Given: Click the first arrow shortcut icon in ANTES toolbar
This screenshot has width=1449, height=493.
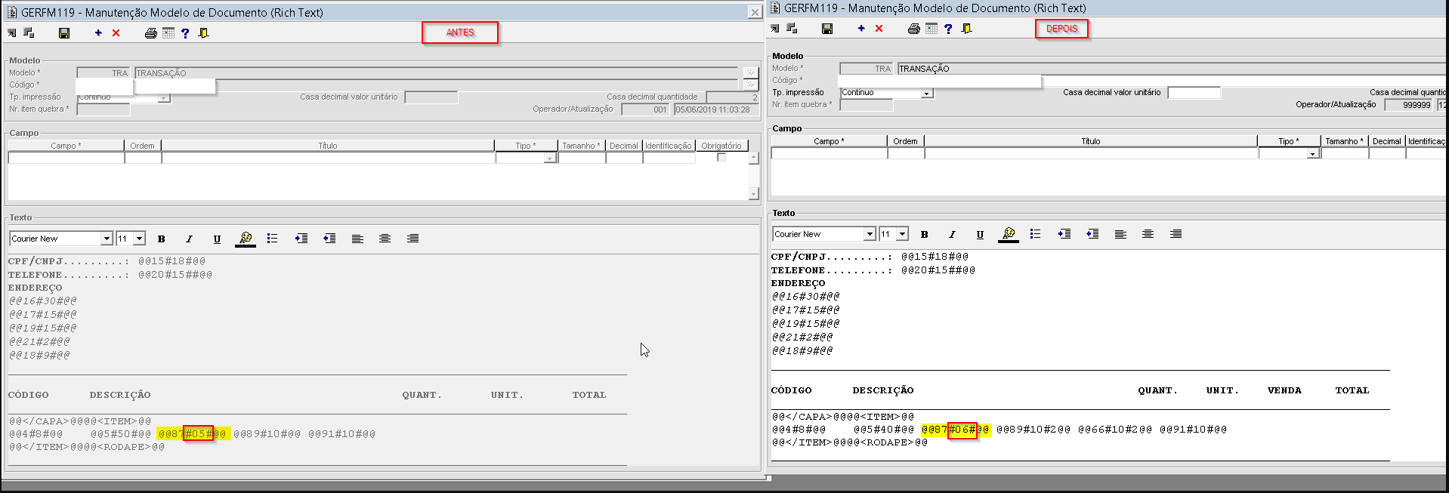Looking at the screenshot, I should click(x=12, y=33).
